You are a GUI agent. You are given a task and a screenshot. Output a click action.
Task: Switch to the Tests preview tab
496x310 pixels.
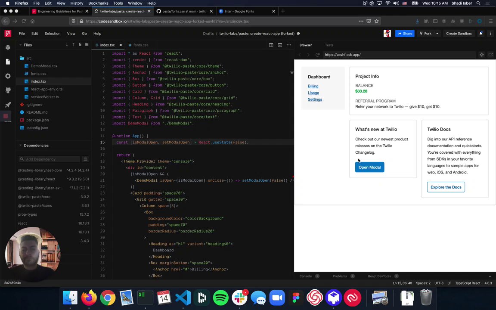click(329, 45)
